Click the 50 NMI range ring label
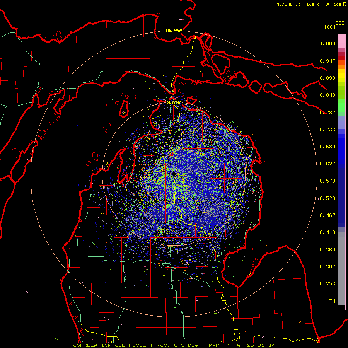348x348 pixels. point(174,102)
